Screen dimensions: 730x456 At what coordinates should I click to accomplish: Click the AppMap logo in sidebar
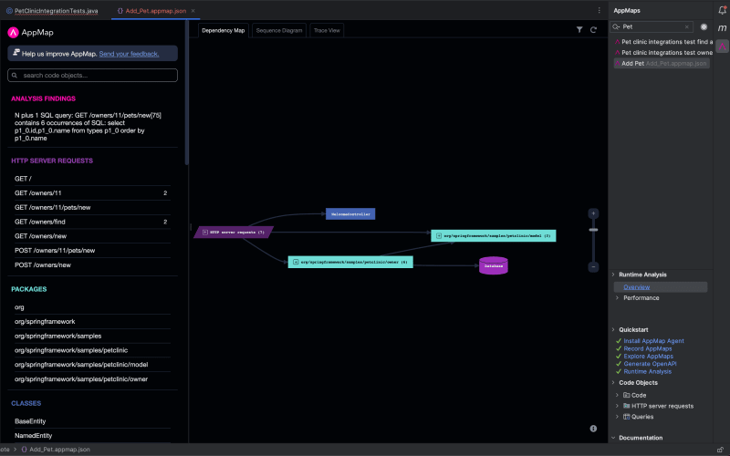pos(31,32)
